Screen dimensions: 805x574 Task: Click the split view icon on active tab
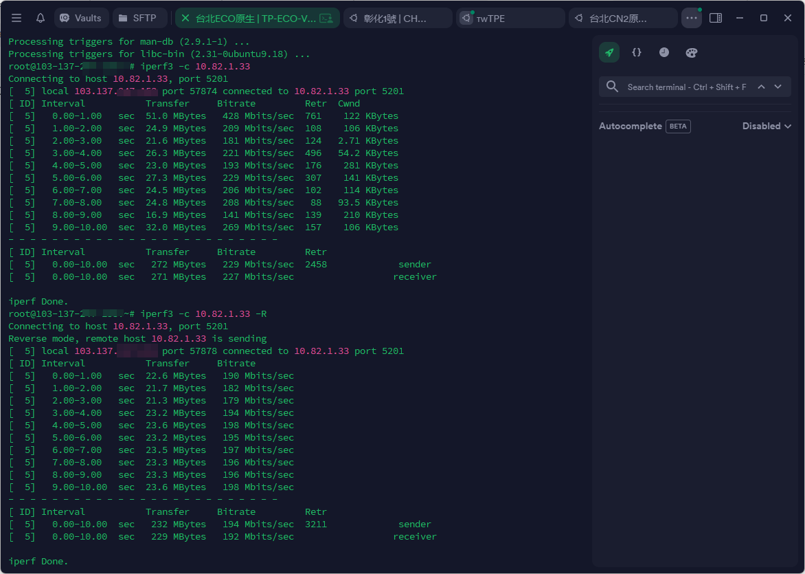326,19
